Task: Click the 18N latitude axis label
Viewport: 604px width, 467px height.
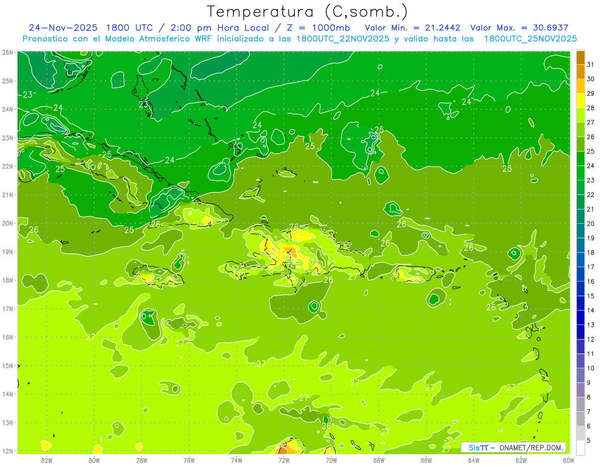Action: [8, 280]
